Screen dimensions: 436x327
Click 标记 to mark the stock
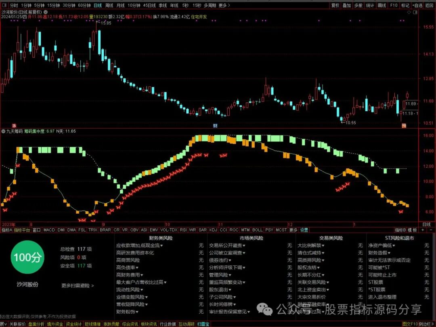click(405, 5)
